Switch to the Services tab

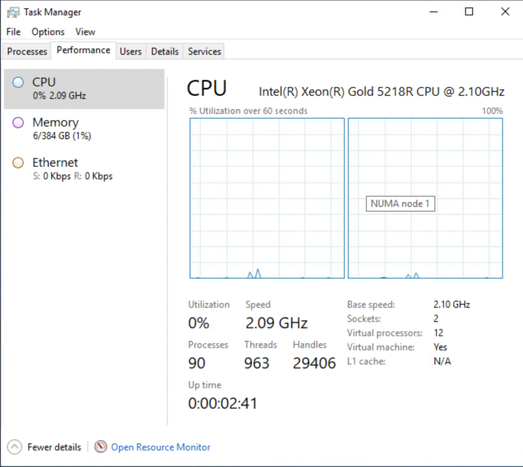pyautogui.click(x=204, y=52)
